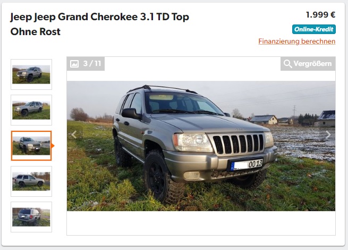
Task: Click the Jeep's front grille in main photo
Action: pos(237,144)
